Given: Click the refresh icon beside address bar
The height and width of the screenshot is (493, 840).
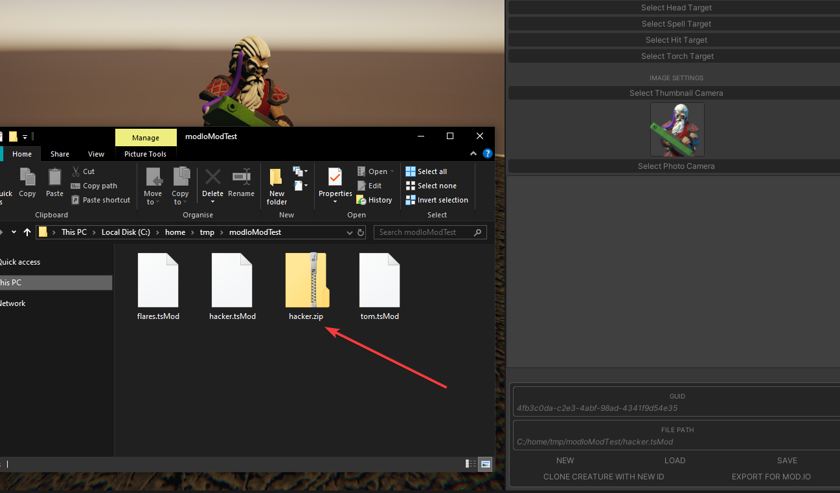Looking at the screenshot, I should click(x=361, y=232).
